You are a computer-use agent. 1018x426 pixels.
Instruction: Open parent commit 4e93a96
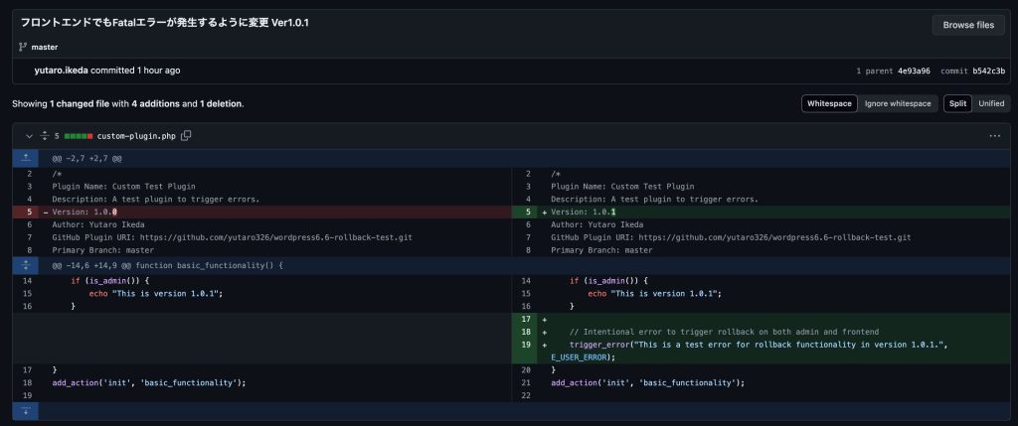(914, 71)
